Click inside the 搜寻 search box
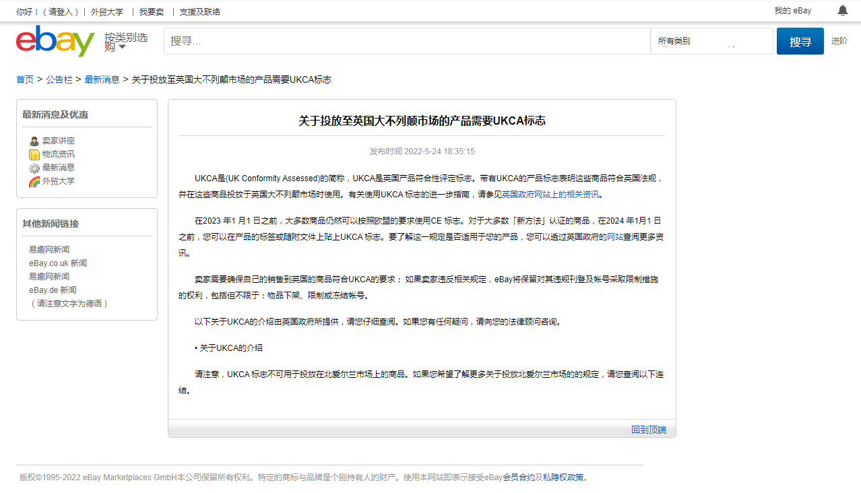 404,40
